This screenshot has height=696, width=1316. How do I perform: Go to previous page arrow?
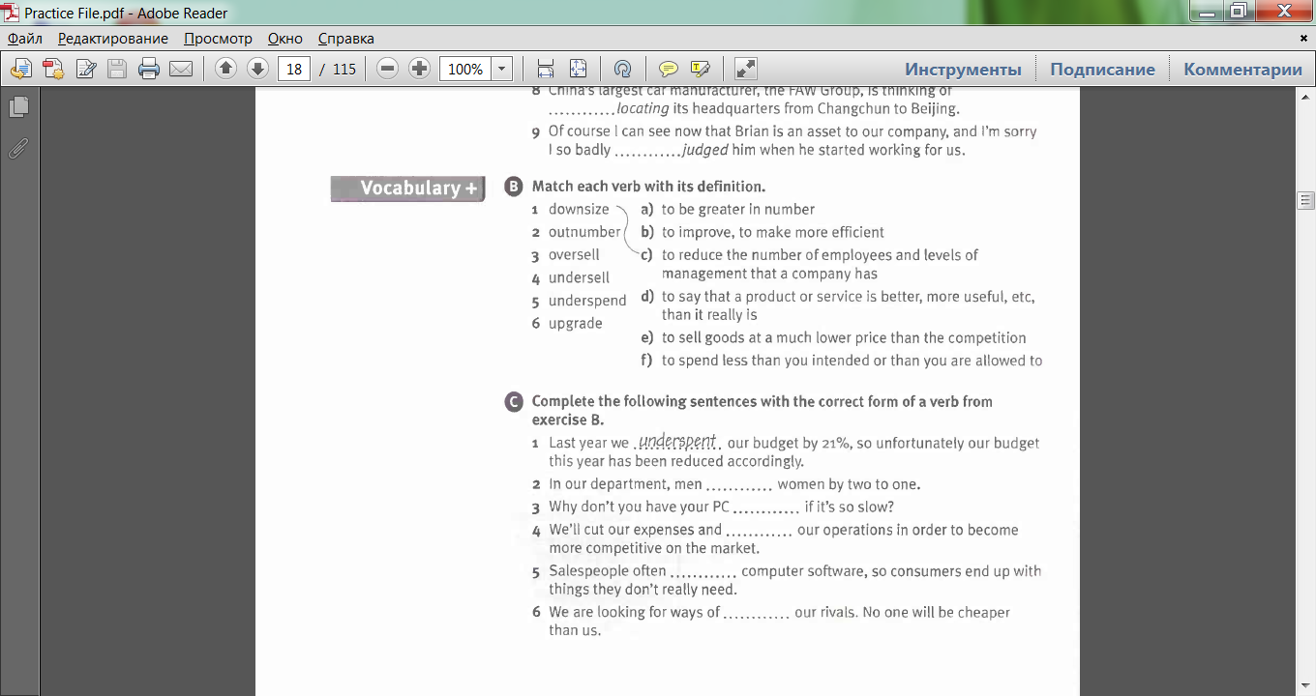point(225,69)
